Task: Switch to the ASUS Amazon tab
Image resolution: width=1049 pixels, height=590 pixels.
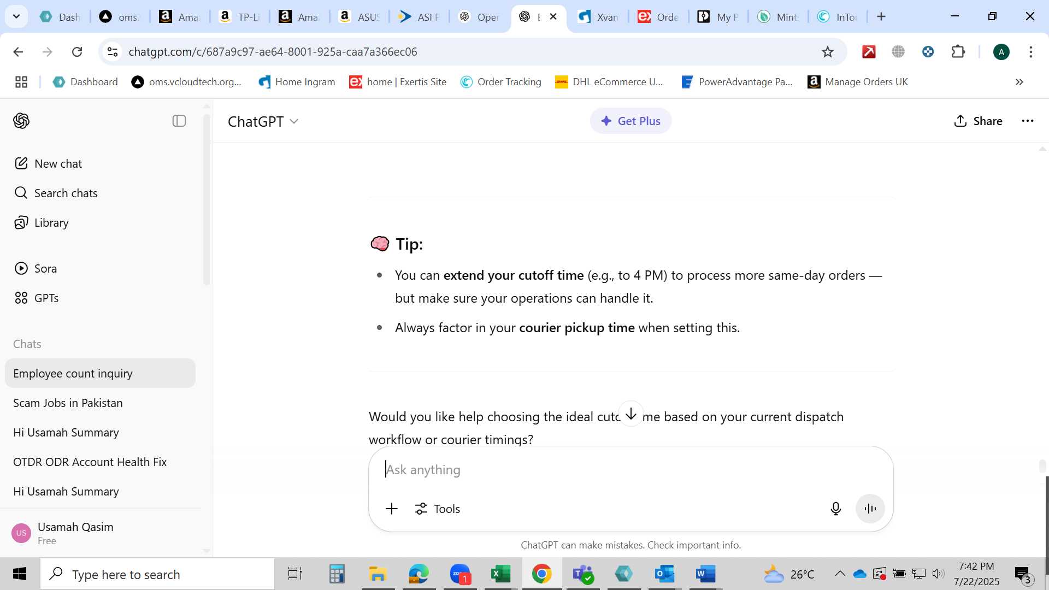Action: [x=360, y=17]
